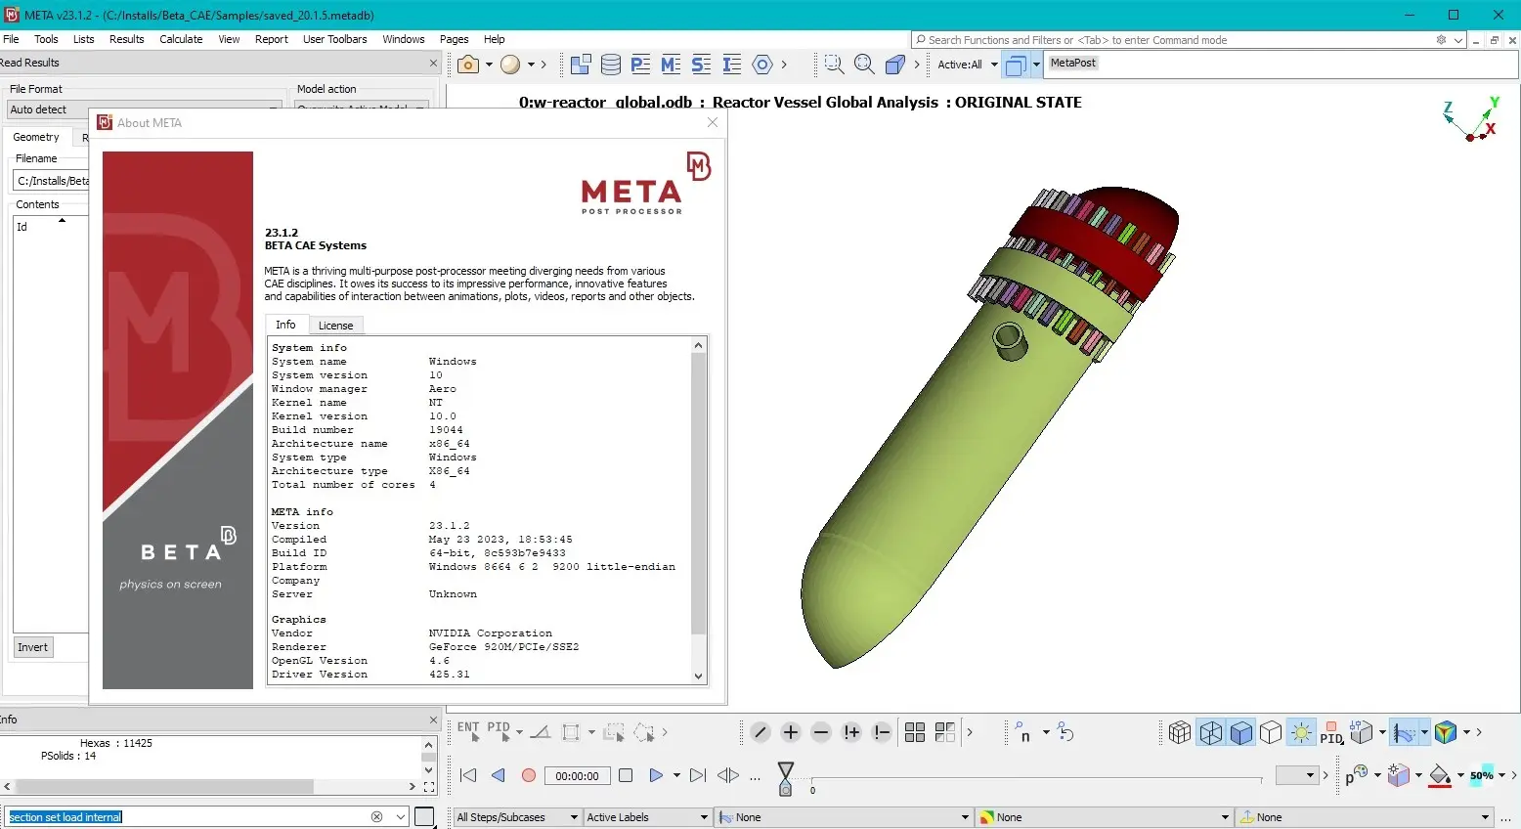
Task: Click the lowercase n label icon
Action: [1022, 732]
